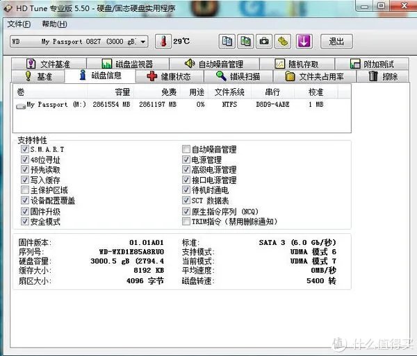Toggle the 固件升级 checkbox
417x356 pixels.
click(25, 212)
